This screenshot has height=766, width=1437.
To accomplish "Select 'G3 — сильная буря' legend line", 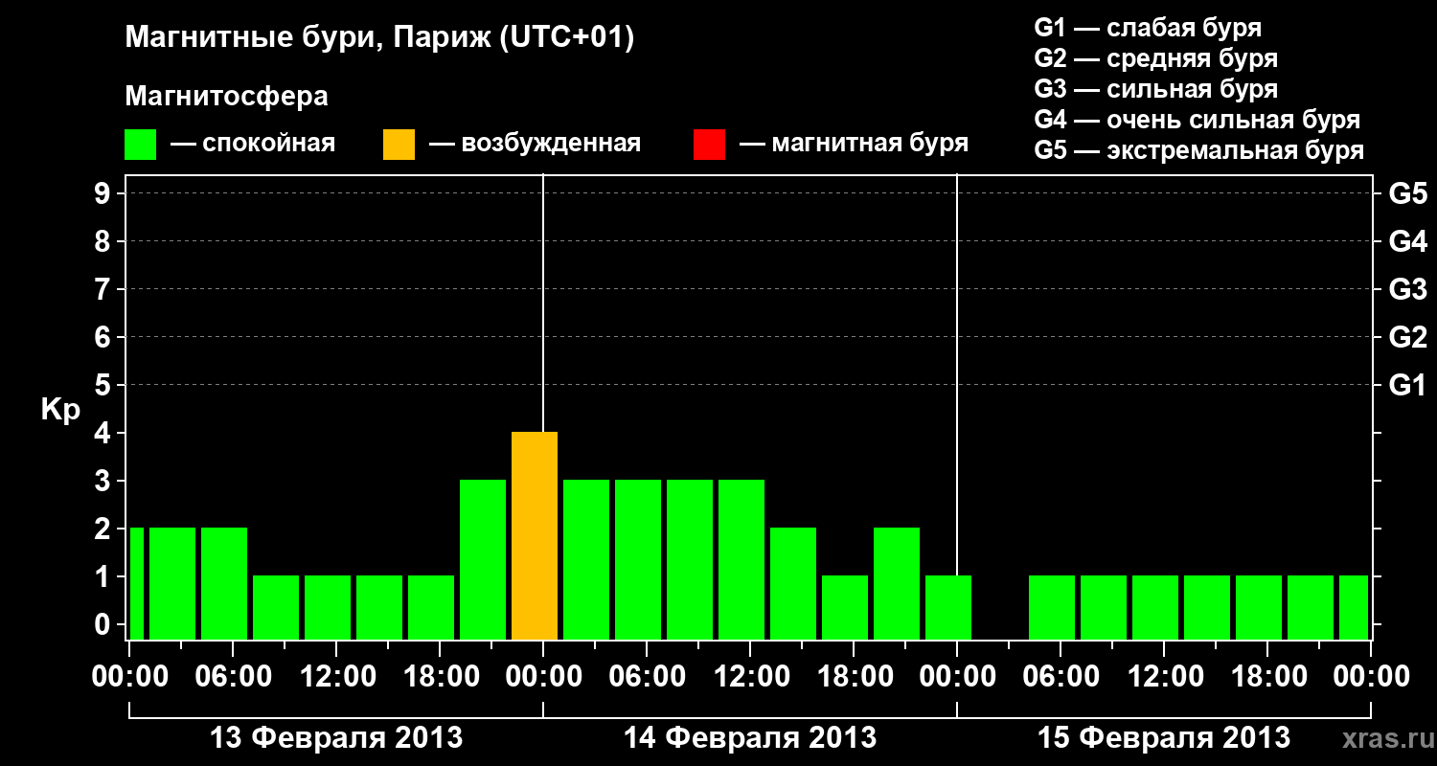I will coord(1155,89).
